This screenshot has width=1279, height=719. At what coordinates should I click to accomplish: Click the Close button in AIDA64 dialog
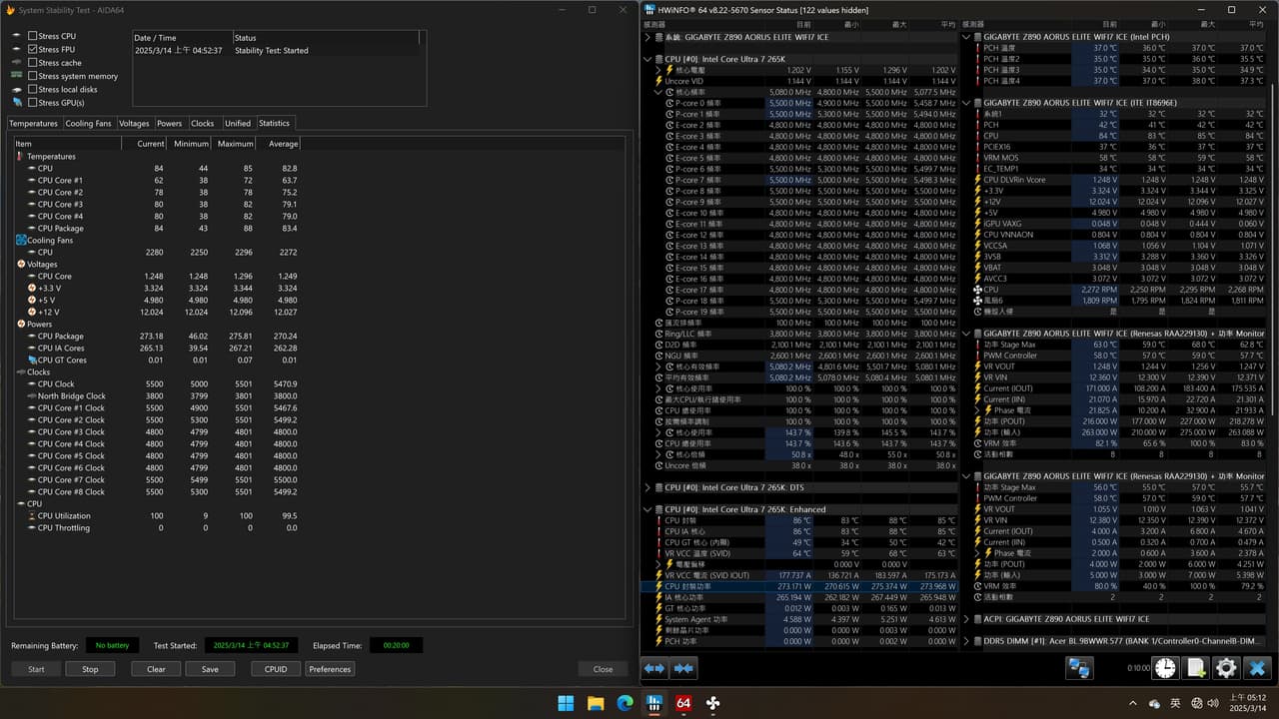pyautogui.click(x=603, y=669)
